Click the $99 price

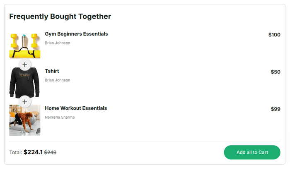pyautogui.click(x=275, y=109)
